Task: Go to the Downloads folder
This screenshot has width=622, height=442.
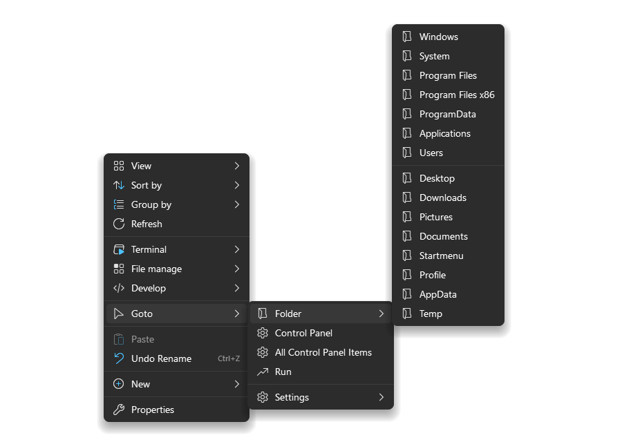Action: (442, 198)
